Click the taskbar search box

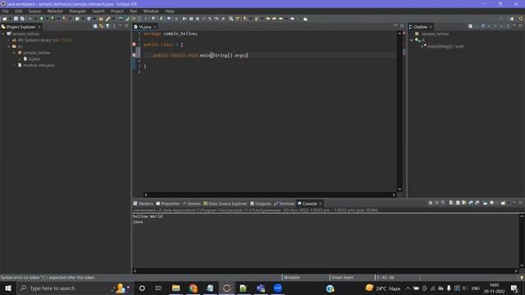click(75, 288)
